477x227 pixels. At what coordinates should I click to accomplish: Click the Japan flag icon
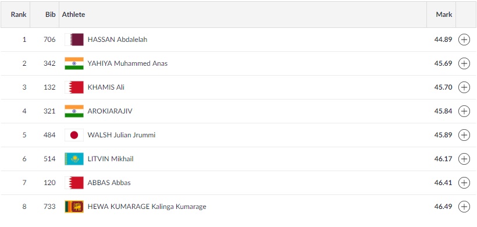pos(74,135)
